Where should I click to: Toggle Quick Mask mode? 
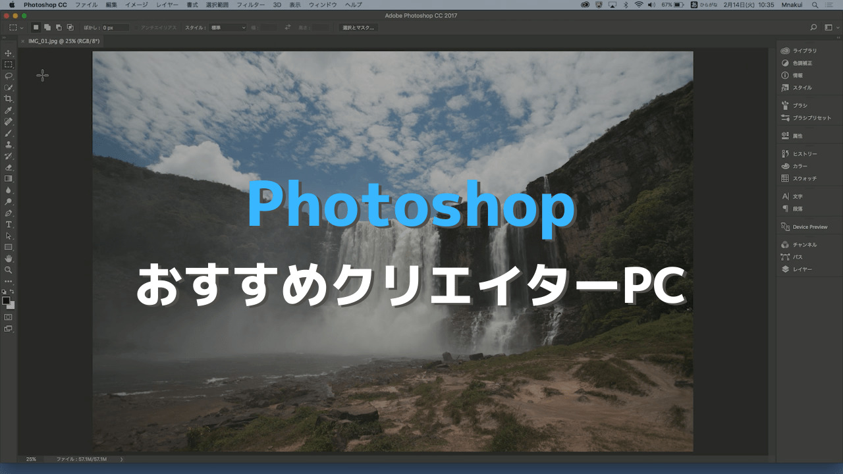pos(9,317)
